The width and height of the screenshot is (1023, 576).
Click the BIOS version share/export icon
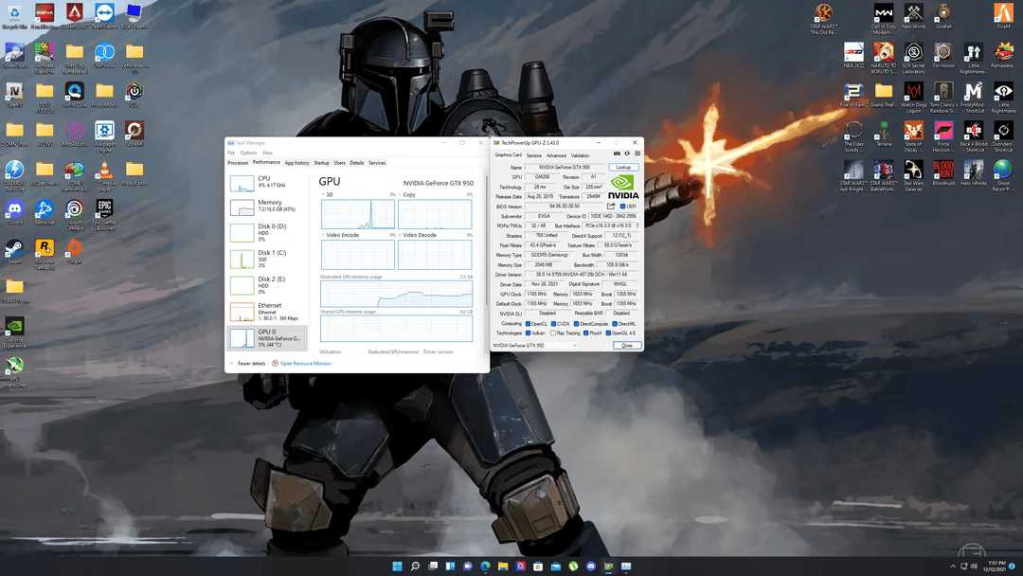click(611, 207)
